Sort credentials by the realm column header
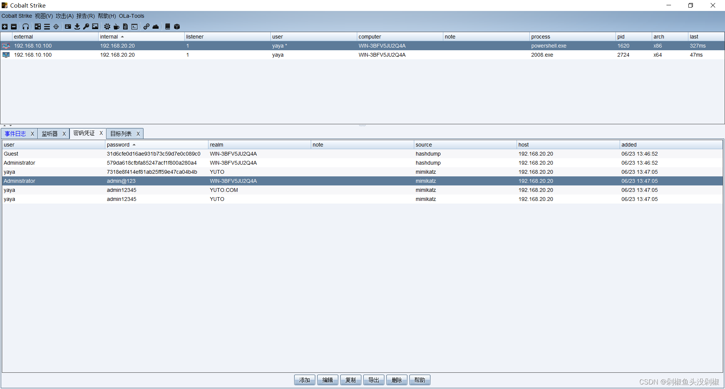 (259, 145)
